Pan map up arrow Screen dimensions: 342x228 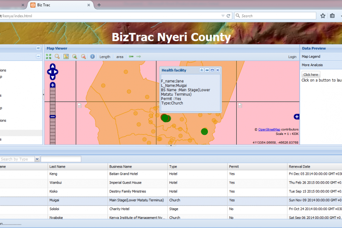(x=52, y=66)
